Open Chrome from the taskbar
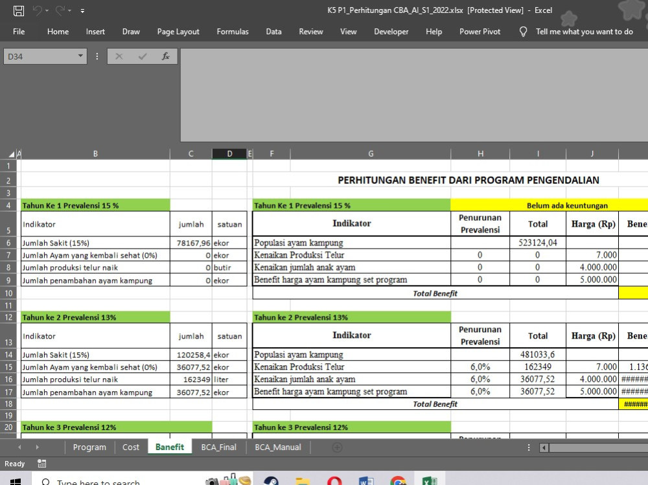648x485 pixels. tap(398, 481)
